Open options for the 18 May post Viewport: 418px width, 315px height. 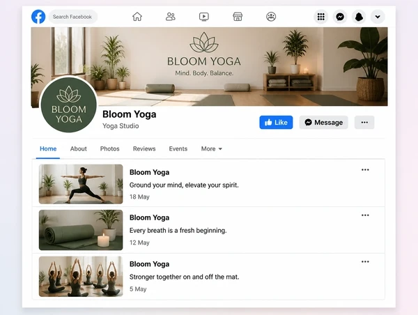[x=365, y=170]
